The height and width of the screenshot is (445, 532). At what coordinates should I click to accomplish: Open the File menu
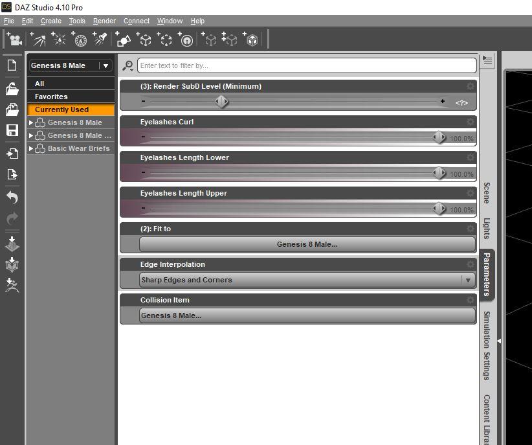(x=9, y=21)
